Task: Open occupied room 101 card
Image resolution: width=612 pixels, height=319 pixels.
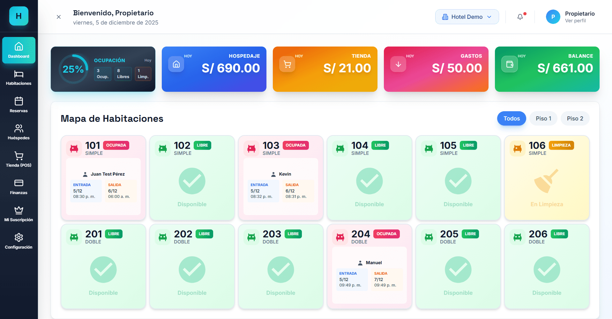Action: pos(103,178)
